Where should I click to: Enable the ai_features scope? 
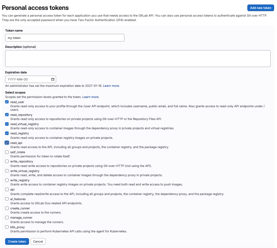[7, 199]
